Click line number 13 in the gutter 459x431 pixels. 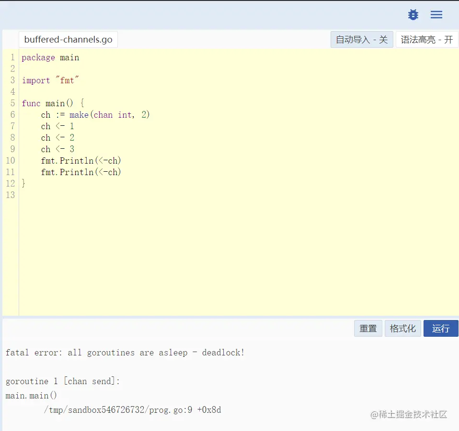click(x=11, y=195)
